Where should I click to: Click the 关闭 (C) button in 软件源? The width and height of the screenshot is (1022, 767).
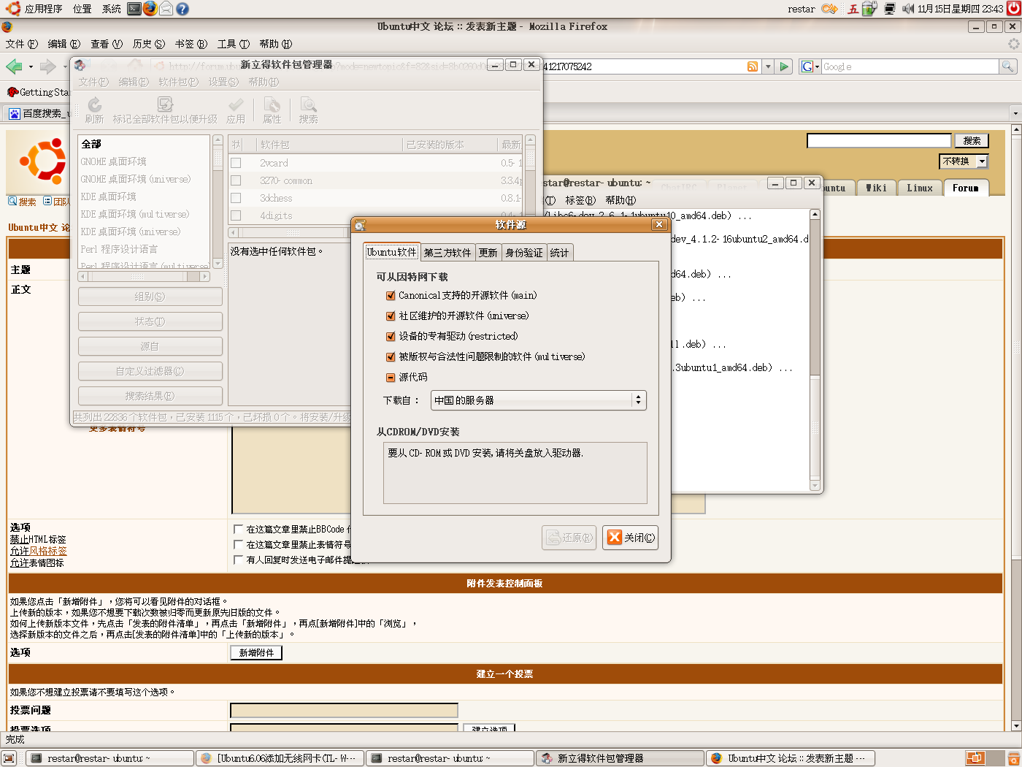click(x=631, y=538)
